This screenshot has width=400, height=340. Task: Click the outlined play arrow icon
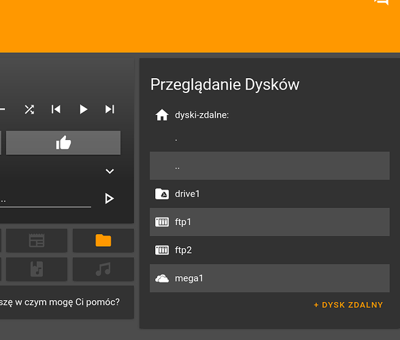tap(110, 199)
